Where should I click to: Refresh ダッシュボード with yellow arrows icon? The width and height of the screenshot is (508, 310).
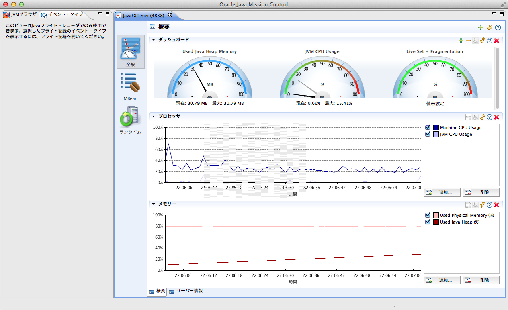point(483,41)
